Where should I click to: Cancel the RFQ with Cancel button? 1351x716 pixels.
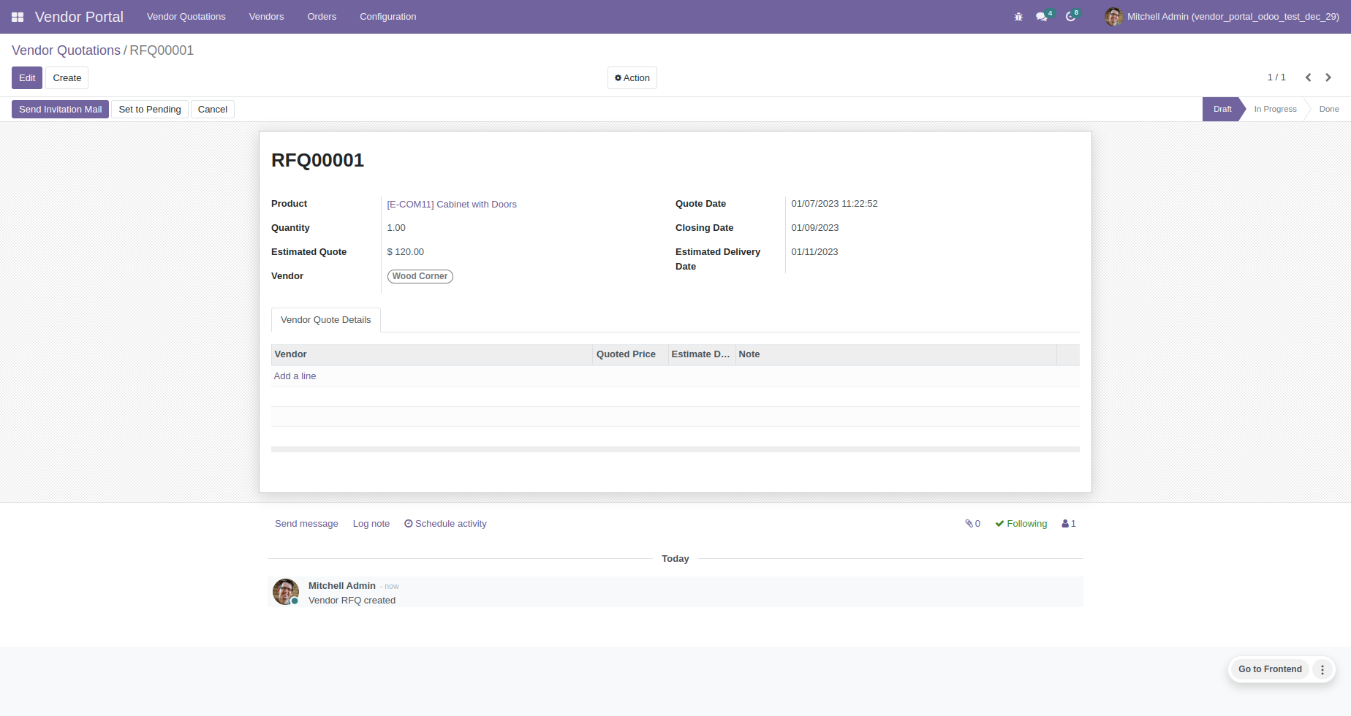click(x=213, y=110)
